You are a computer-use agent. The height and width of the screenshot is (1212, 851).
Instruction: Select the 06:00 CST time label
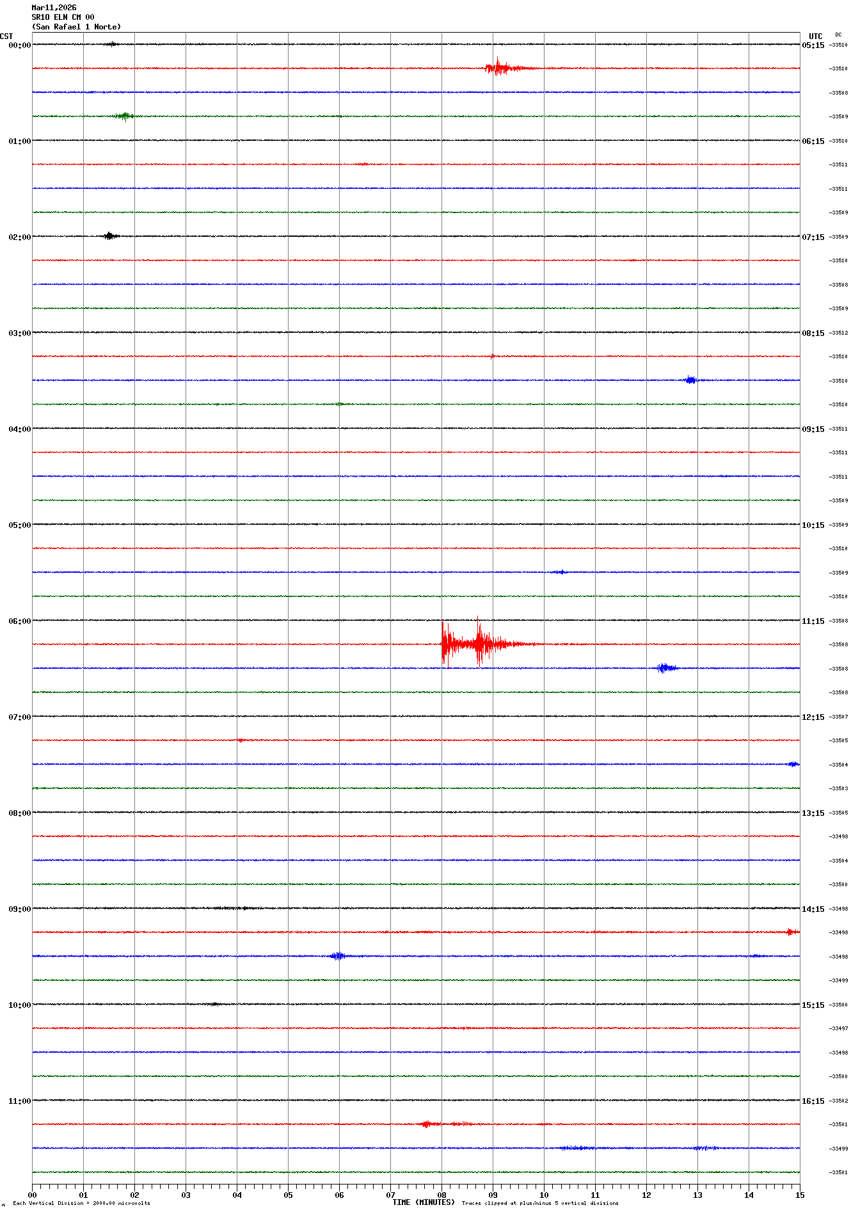19,621
